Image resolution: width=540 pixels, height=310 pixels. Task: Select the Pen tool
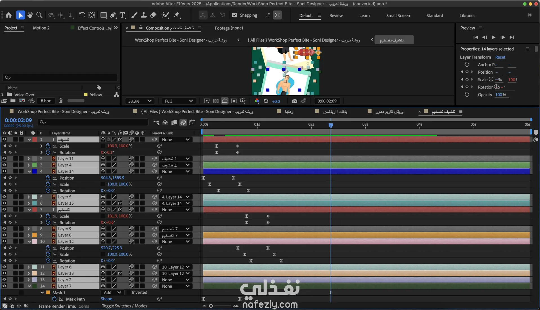coord(113,15)
